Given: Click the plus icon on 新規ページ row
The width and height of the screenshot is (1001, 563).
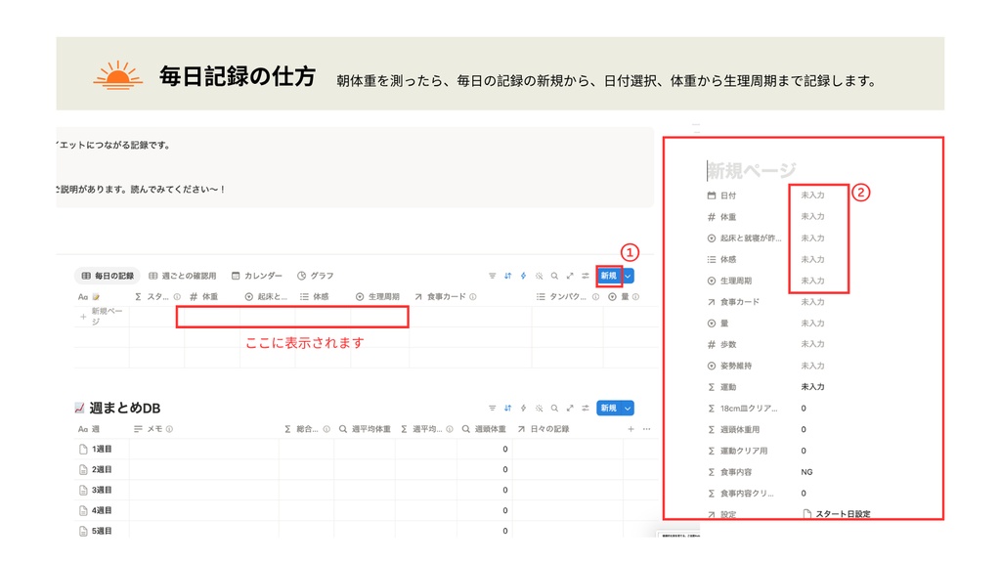Looking at the screenshot, I should [x=83, y=317].
